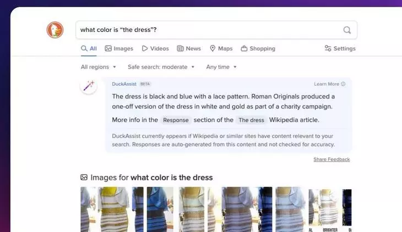This screenshot has width=402, height=232.
Task: Open the thumbnail labeled BRIGHTER
Action: tap(330, 211)
